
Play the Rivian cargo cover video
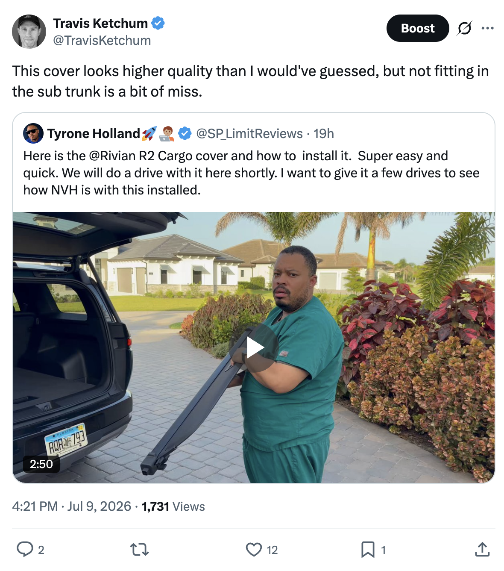point(254,347)
